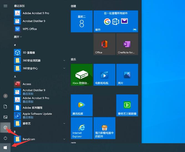Open 3D 查看器 app

pyautogui.click(x=40, y=52)
